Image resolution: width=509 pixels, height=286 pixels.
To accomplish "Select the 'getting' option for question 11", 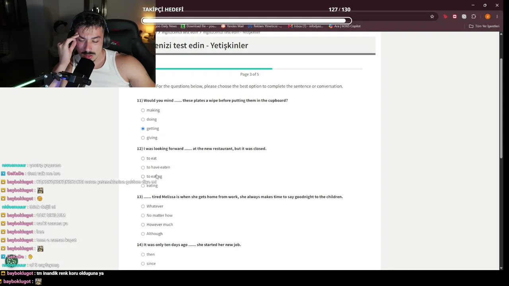I will 143,129.
